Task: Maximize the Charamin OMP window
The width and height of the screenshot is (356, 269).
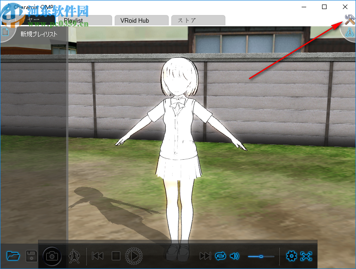Action: (324, 7)
